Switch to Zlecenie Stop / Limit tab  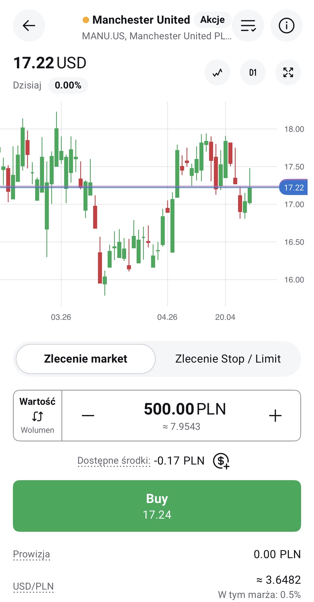228,359
